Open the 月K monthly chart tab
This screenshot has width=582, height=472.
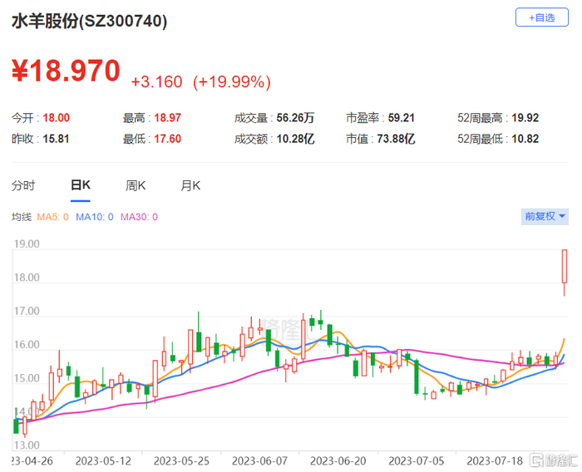point(190,185)
